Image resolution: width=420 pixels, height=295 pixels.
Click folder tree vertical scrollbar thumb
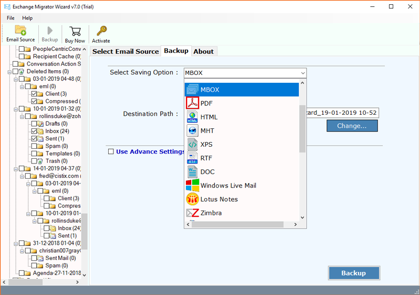(x=85, y=232)
